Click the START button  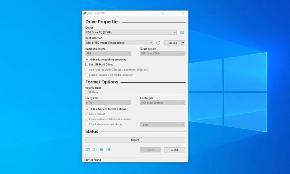[151, 150]
